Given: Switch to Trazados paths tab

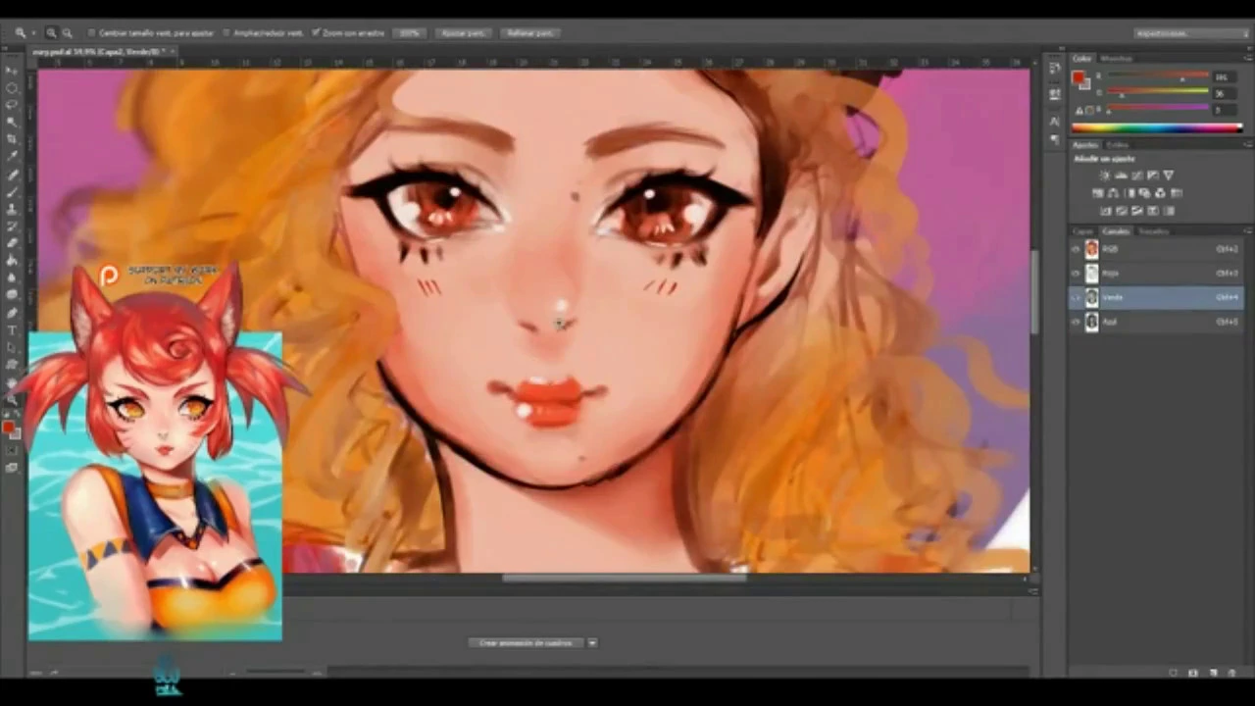Looking at the screenshot, I should point(1153,231).
